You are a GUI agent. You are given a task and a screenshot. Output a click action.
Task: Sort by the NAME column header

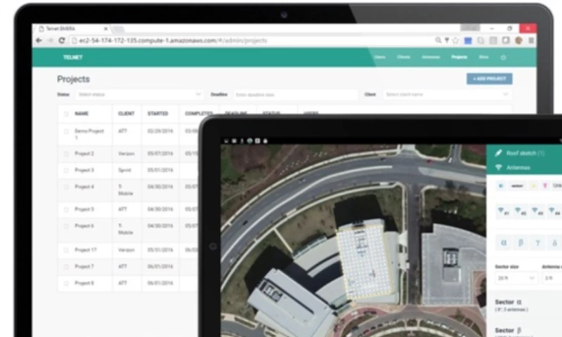pos(81,114)
